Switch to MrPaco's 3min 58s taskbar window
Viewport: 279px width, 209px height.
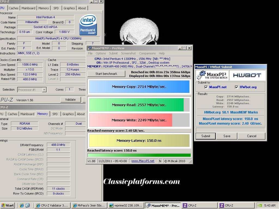89,205
